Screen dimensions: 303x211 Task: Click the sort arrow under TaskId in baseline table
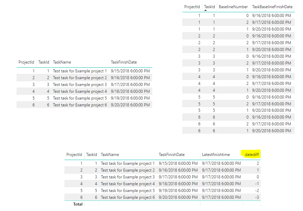tap(206, 10)
